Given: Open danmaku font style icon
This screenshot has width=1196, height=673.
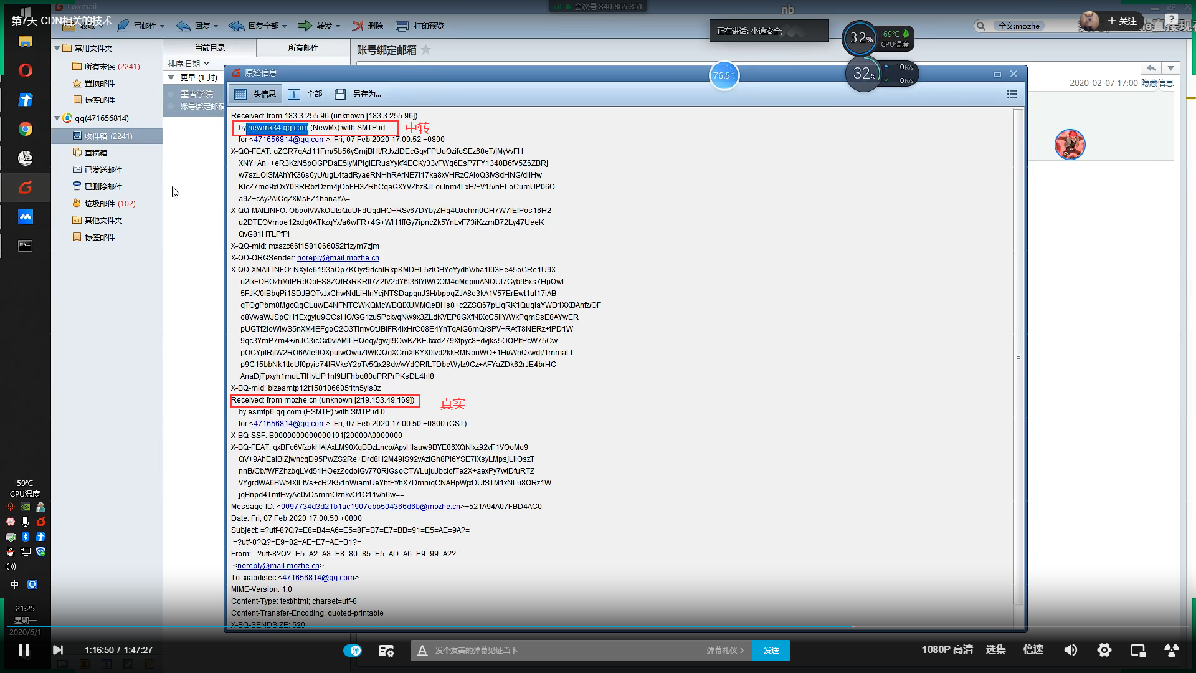Looking at the screenshot, I should point(422,650).
